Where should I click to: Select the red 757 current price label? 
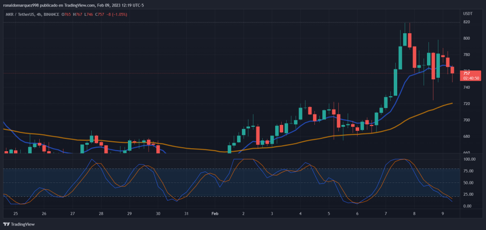pyautogui.click(x=467, y=73)
